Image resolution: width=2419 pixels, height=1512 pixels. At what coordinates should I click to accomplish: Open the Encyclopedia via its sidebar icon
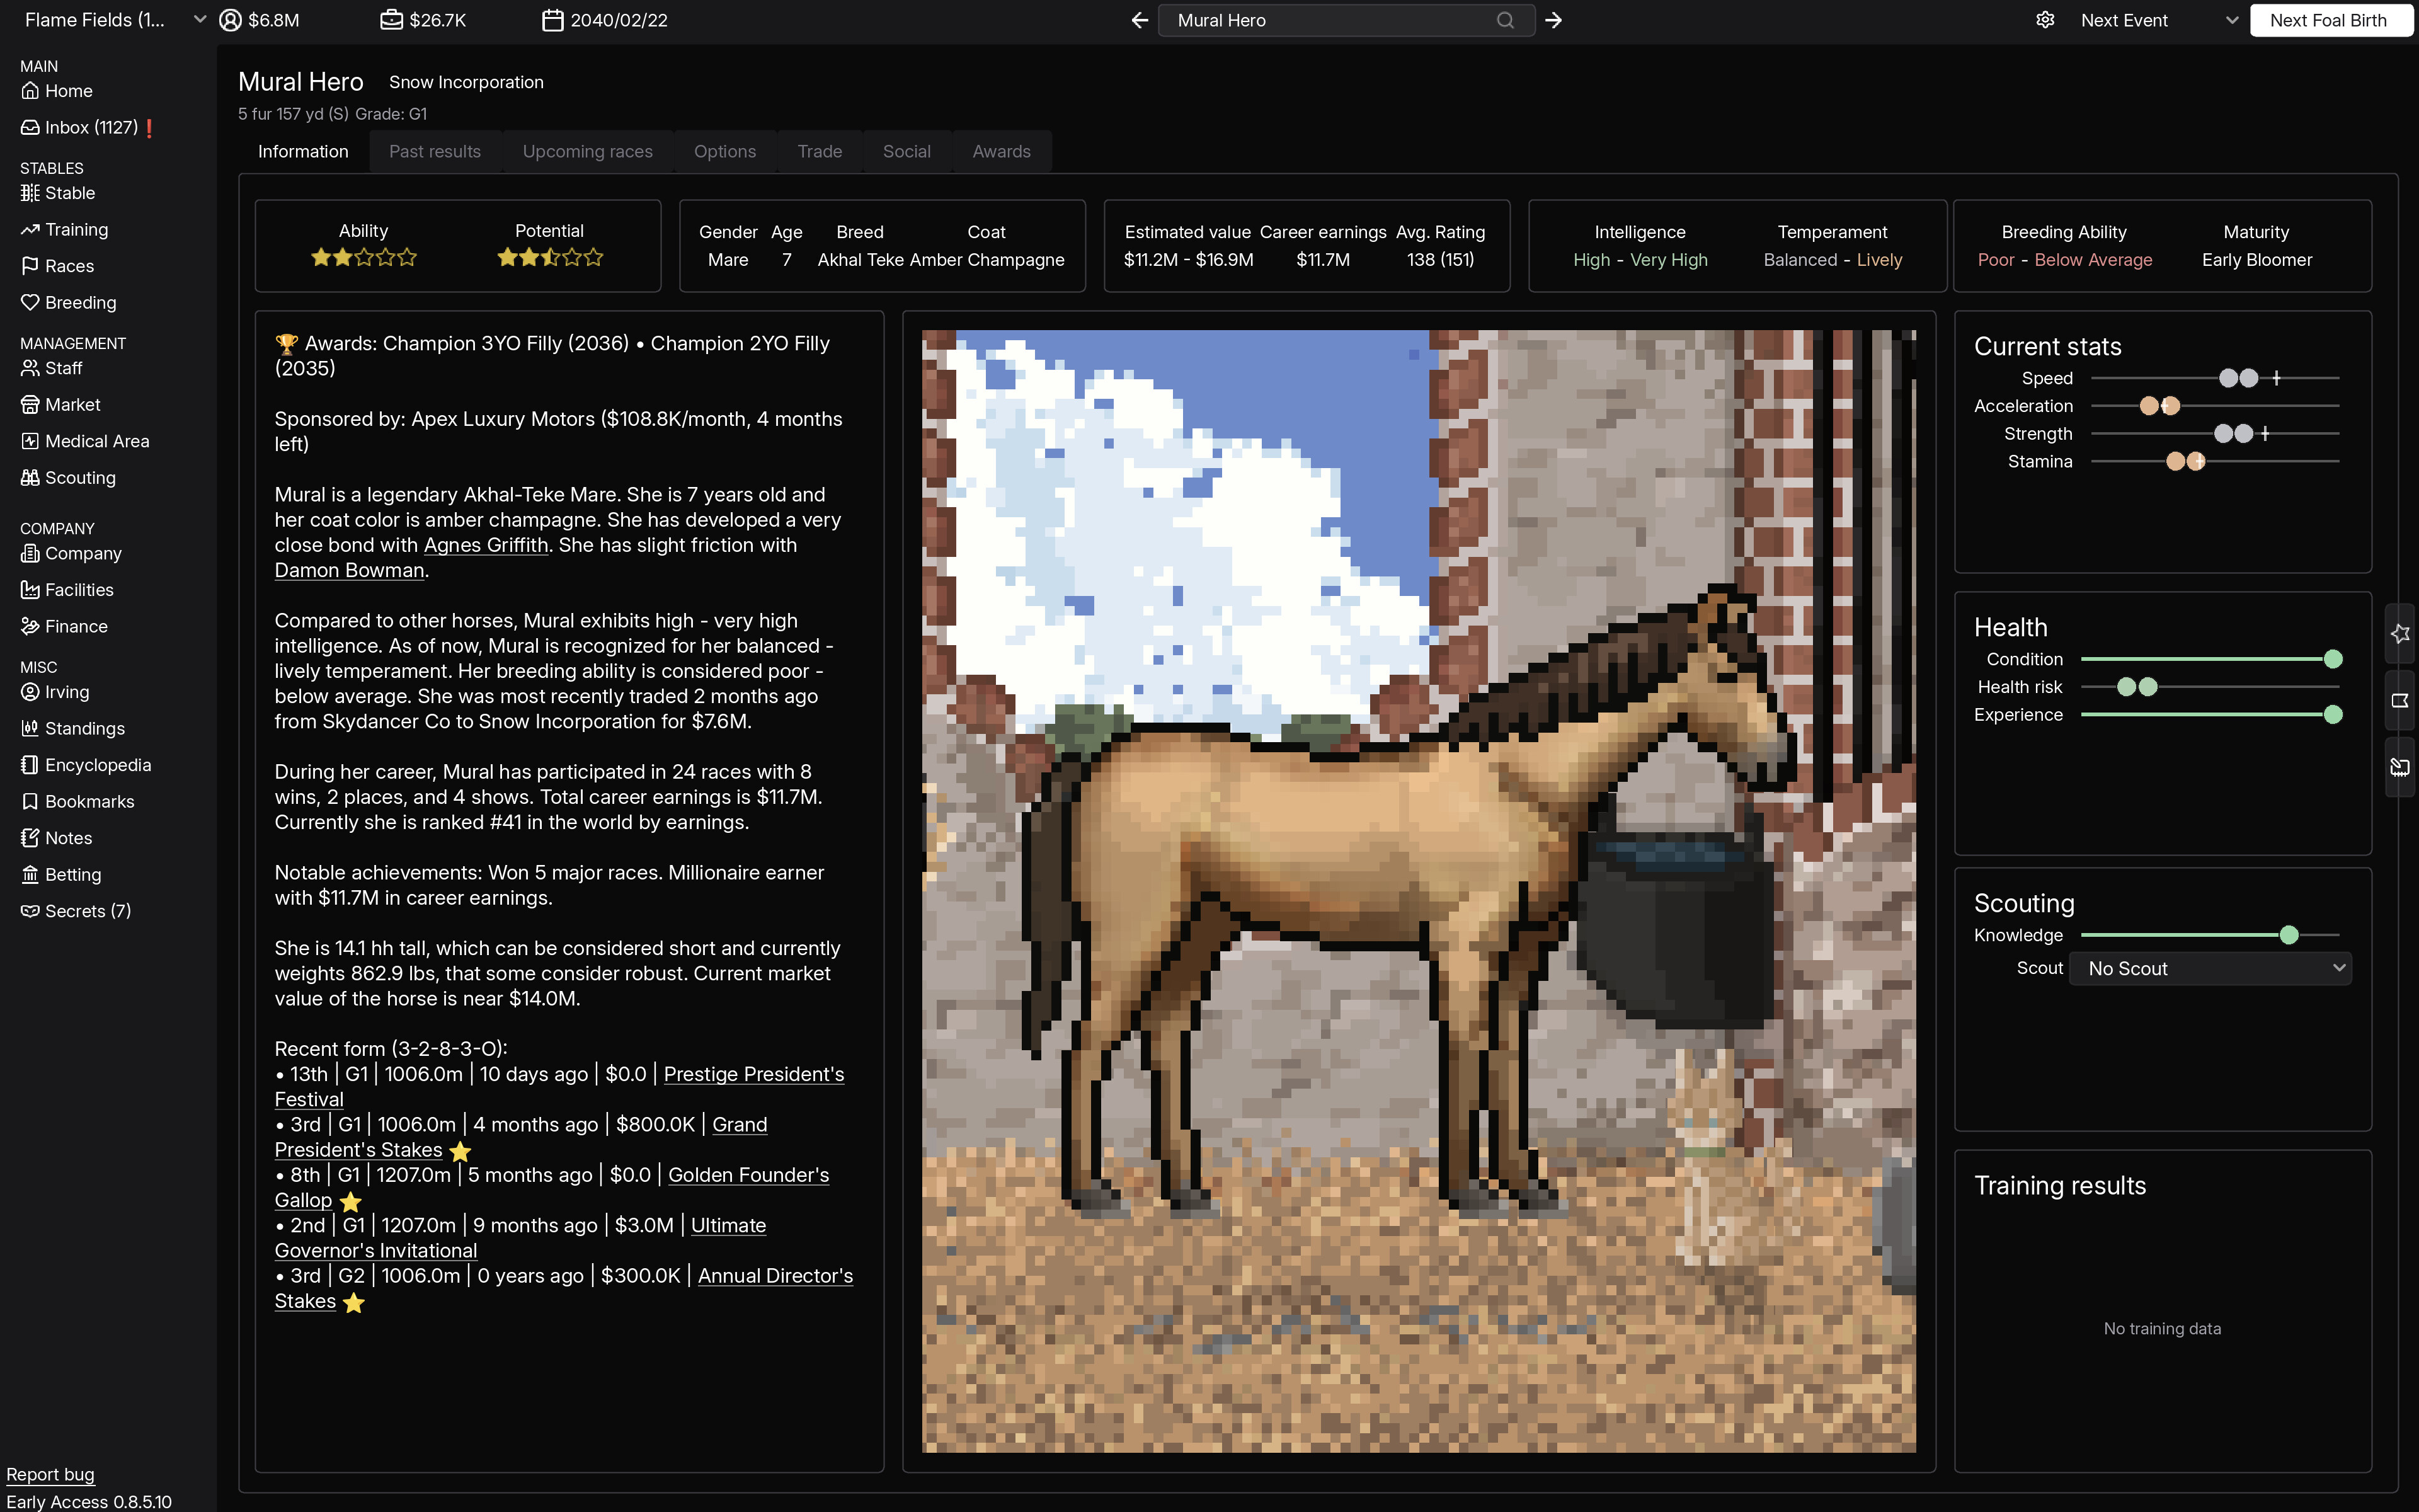tap(31, 764)
